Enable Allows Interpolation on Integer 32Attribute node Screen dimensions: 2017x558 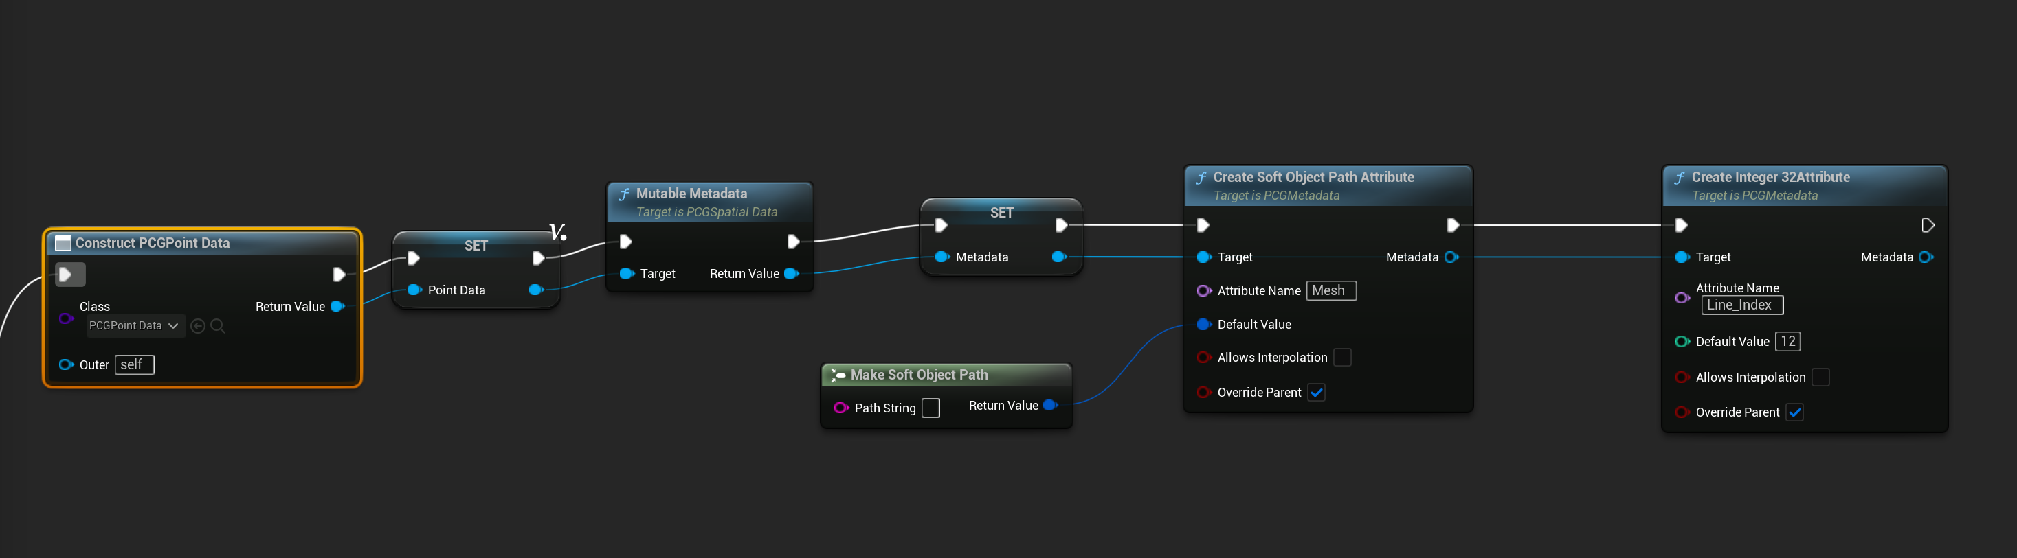click(1820, 377)
